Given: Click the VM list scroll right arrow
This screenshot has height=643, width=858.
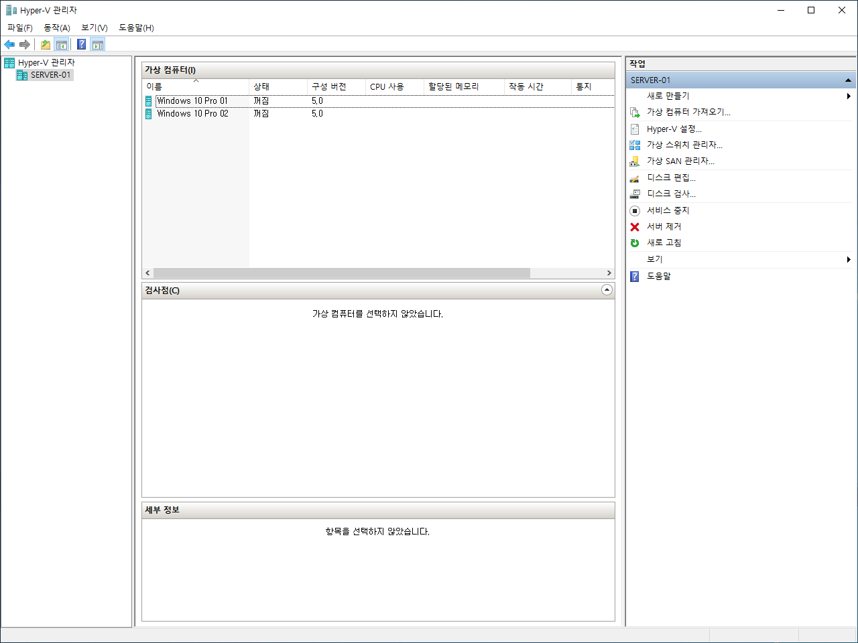Looking at the screenshot, I should point(609,273).
